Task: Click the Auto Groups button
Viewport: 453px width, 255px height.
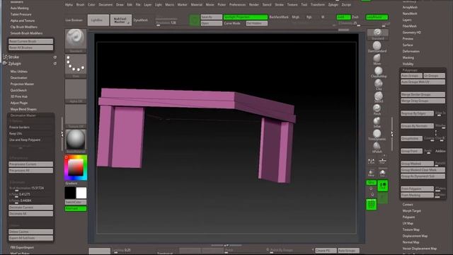Action: (411, 76)
